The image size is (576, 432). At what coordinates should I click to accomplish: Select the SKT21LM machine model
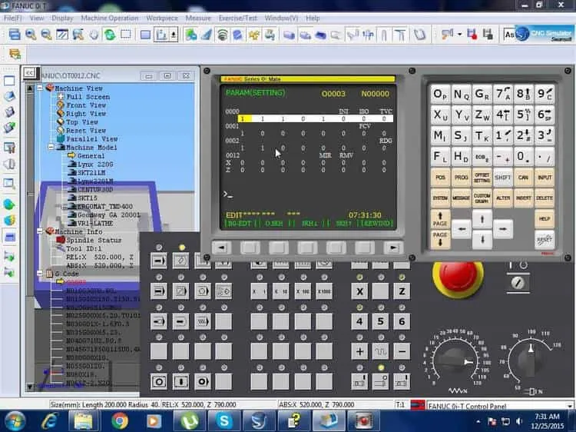coord(91,172)
